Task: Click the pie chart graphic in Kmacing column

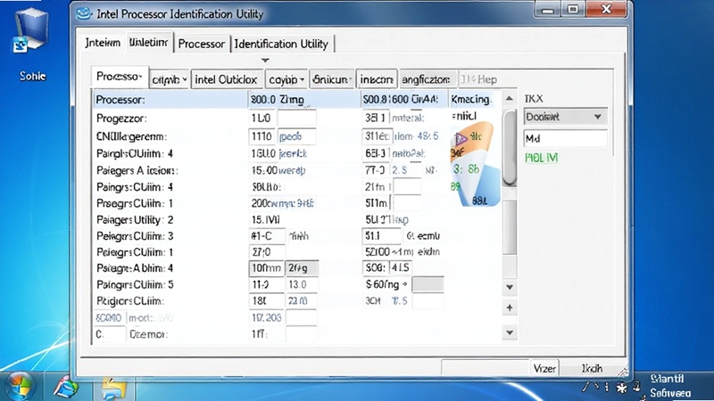Action: pos(474,165)
